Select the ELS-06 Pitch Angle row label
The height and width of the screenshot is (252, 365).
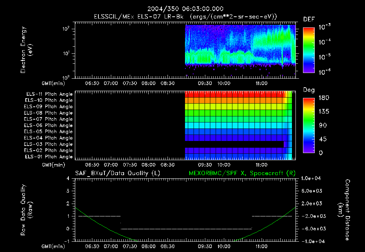coord(48,126)
